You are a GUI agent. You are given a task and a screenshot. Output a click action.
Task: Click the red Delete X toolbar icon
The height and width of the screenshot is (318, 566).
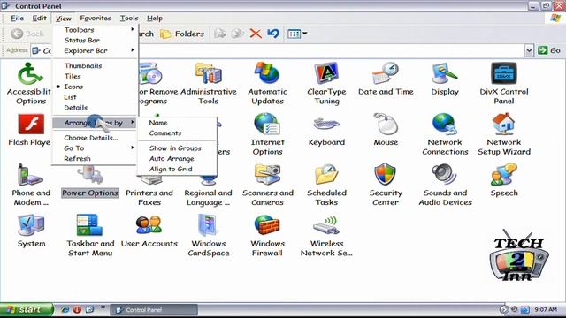(256, 34)
